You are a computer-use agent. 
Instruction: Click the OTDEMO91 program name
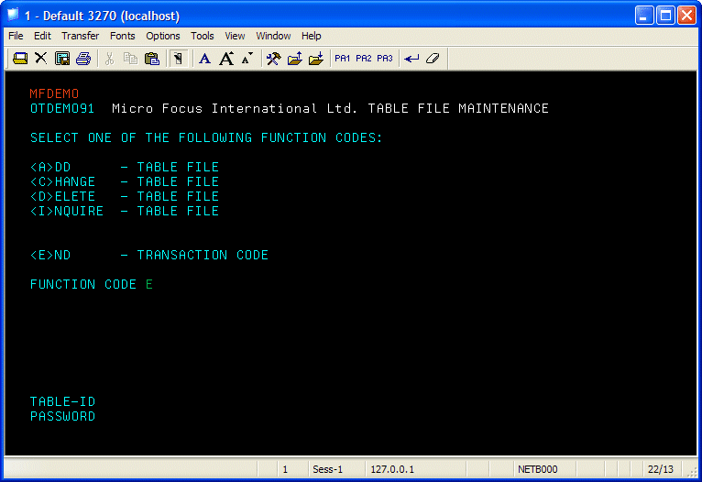(x=62, y=108)
